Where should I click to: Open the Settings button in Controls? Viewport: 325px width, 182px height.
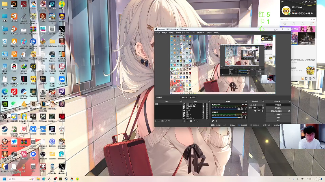(278, 118)
